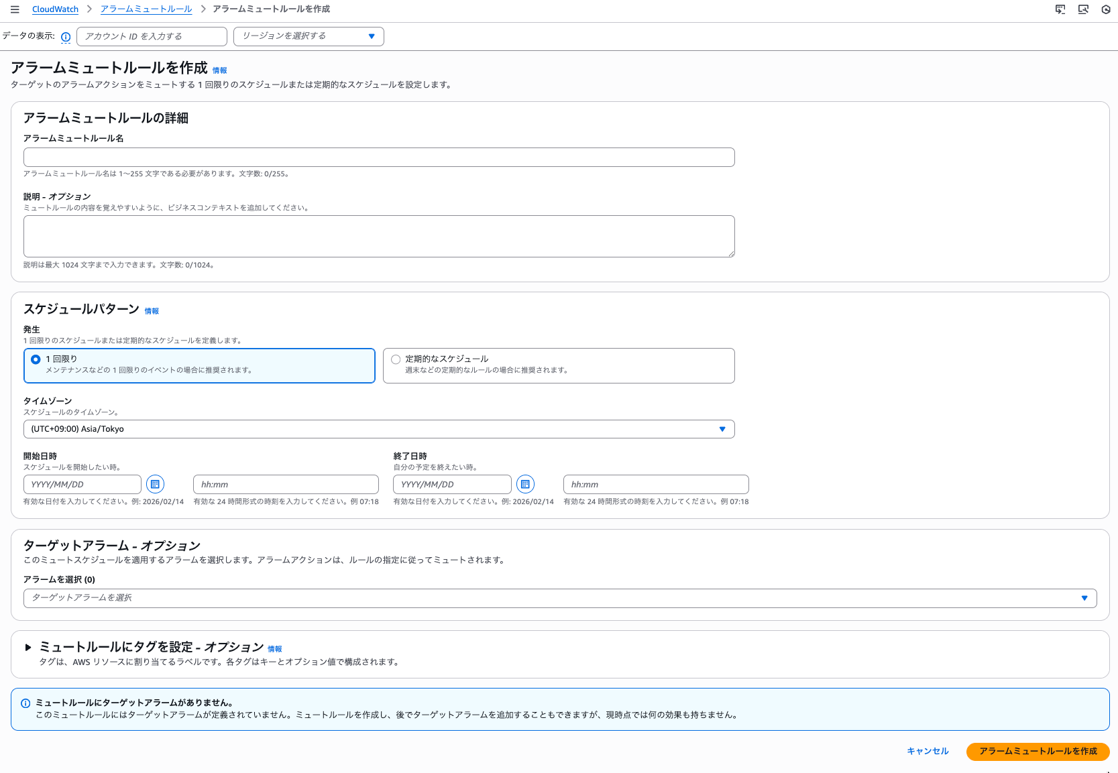Open the Asia/Tokyo timezone dropdown

click(x=379, y=429)
